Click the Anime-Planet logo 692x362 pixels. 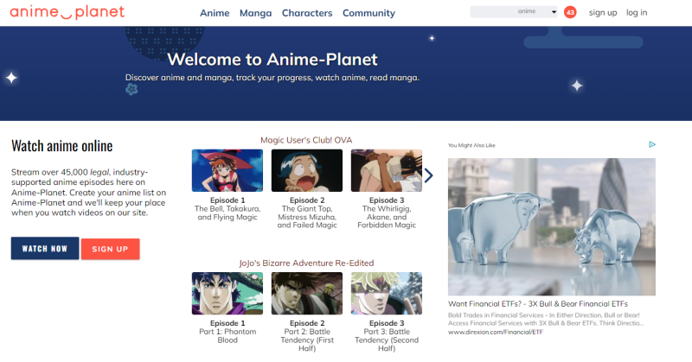click(x=67, y=12)
